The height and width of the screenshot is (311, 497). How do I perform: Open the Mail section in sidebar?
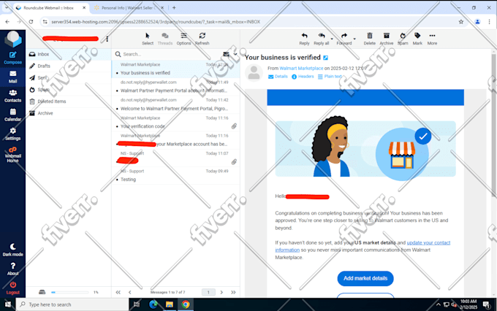[x=12, y=77]
